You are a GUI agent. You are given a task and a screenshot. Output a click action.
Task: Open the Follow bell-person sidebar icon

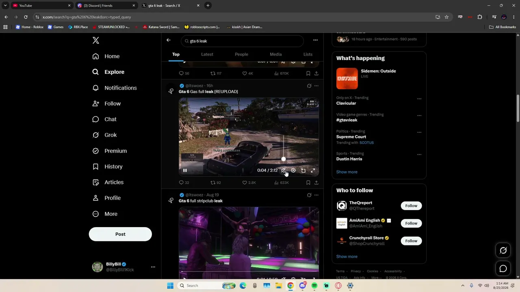(95, 103)
